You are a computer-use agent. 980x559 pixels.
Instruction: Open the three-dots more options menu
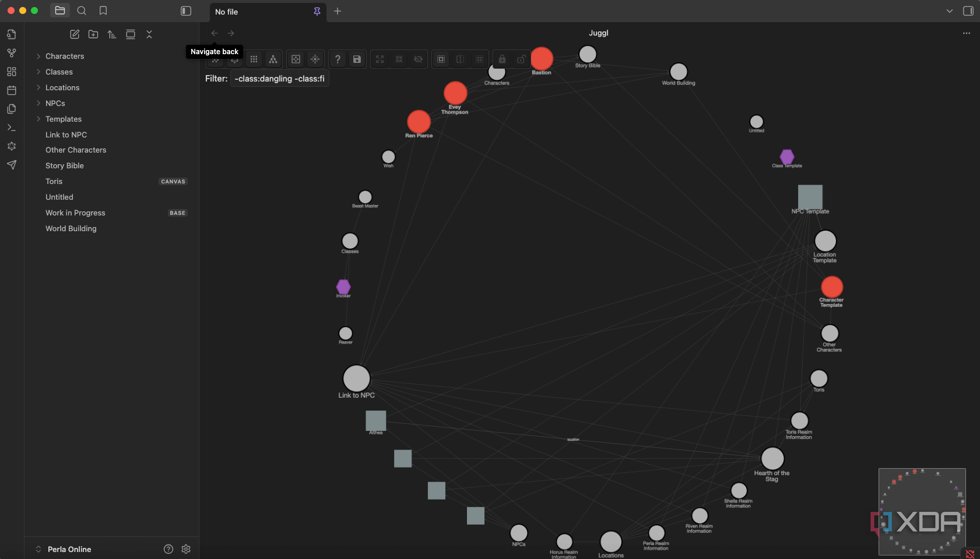click(x=967, y=33)
